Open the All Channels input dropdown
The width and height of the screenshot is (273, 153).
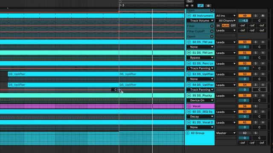226,21
